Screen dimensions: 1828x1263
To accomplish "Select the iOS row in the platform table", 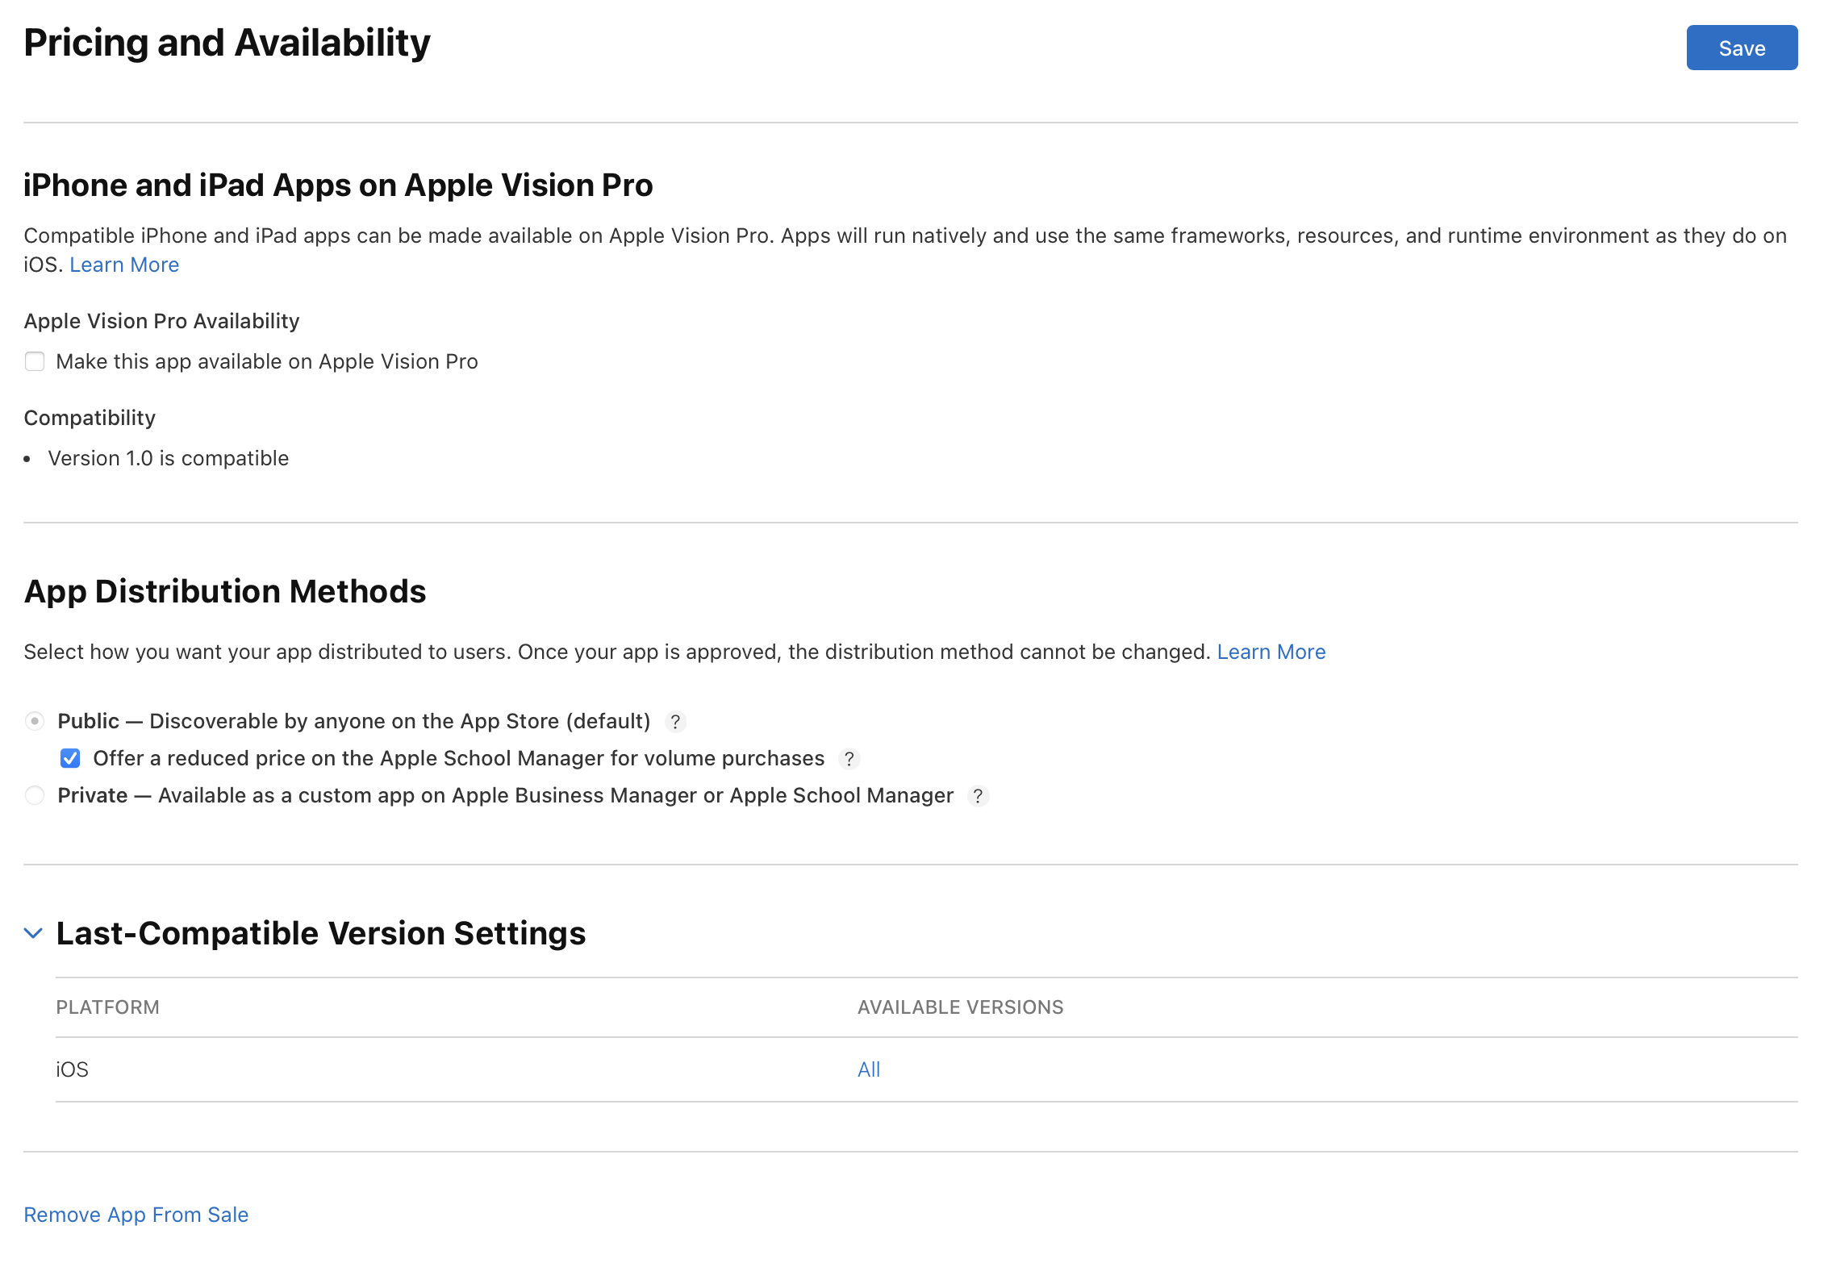I will coord(73,1069).
